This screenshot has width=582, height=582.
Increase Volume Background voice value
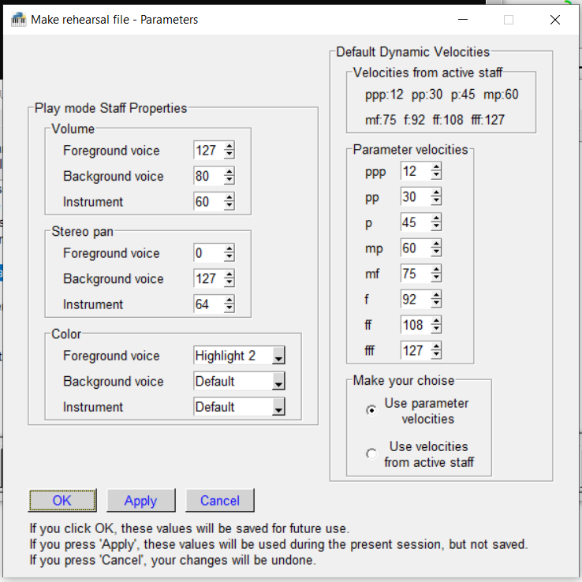pyautogui.click(x=229, y=171)
